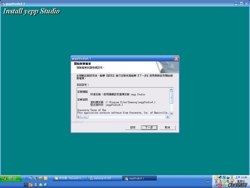250x188 pixels.
Task: Click the orange square quick launch icon
Action: tap(46, 178)
